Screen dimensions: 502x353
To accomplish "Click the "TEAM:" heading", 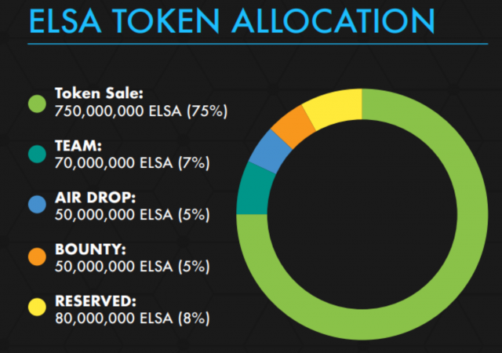I will pyautogui.click(x=80, y=146).
